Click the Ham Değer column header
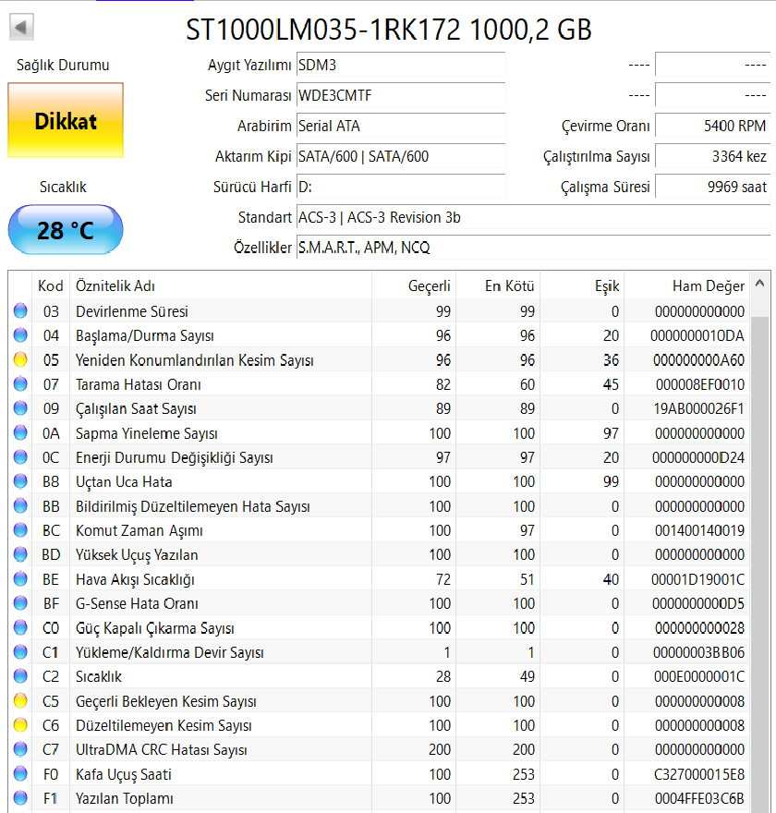The width and height of the screenshot is (776, 813). point(686,285)
